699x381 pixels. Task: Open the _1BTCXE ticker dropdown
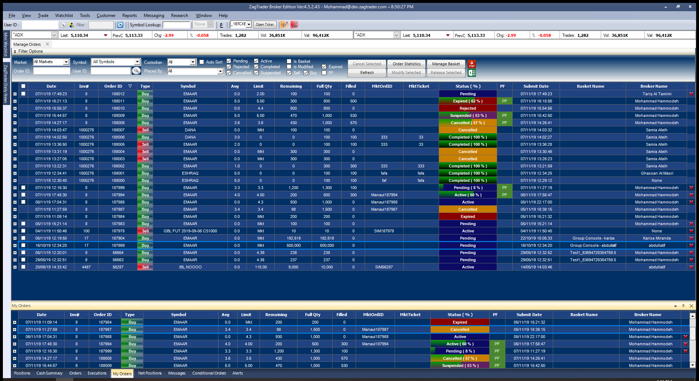click(249, 25)
